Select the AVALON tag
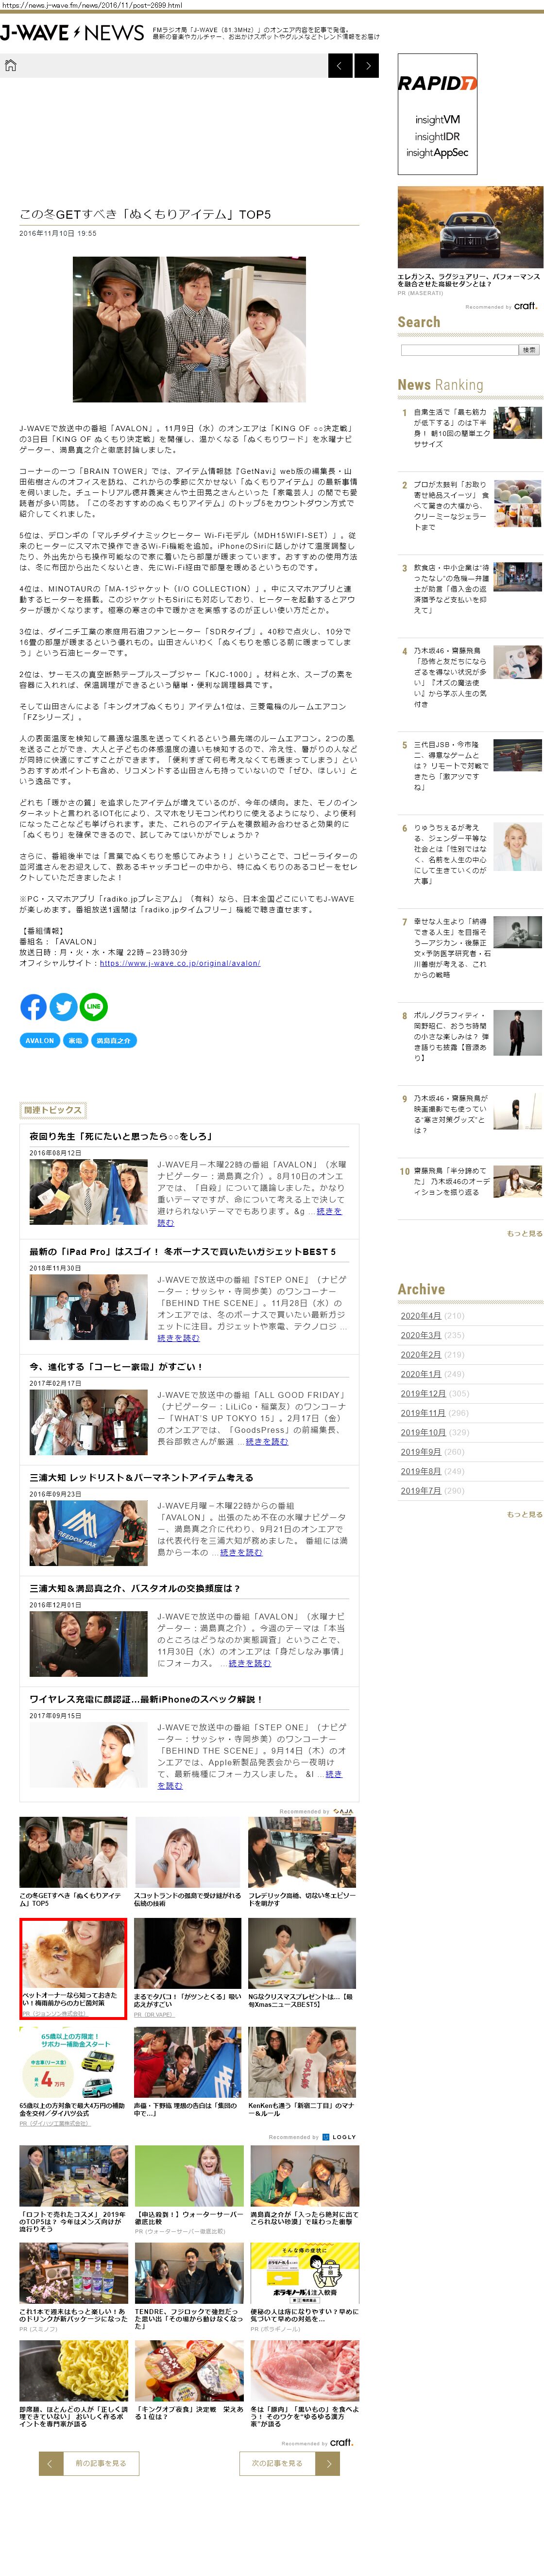Image resolution: width=544 pixels, height=2576 pixels. pos(40,1040)
